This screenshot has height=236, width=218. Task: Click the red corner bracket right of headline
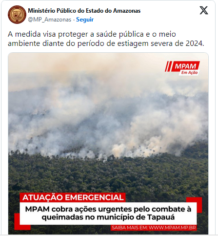click(195, 205)
